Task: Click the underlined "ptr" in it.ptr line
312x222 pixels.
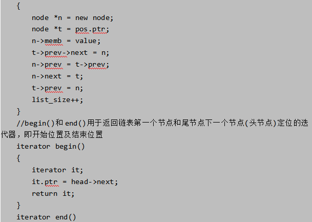Action: (x=51, y=182)
